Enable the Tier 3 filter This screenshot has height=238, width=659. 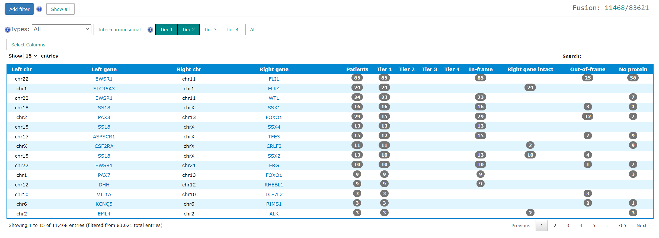coord(210,30)
